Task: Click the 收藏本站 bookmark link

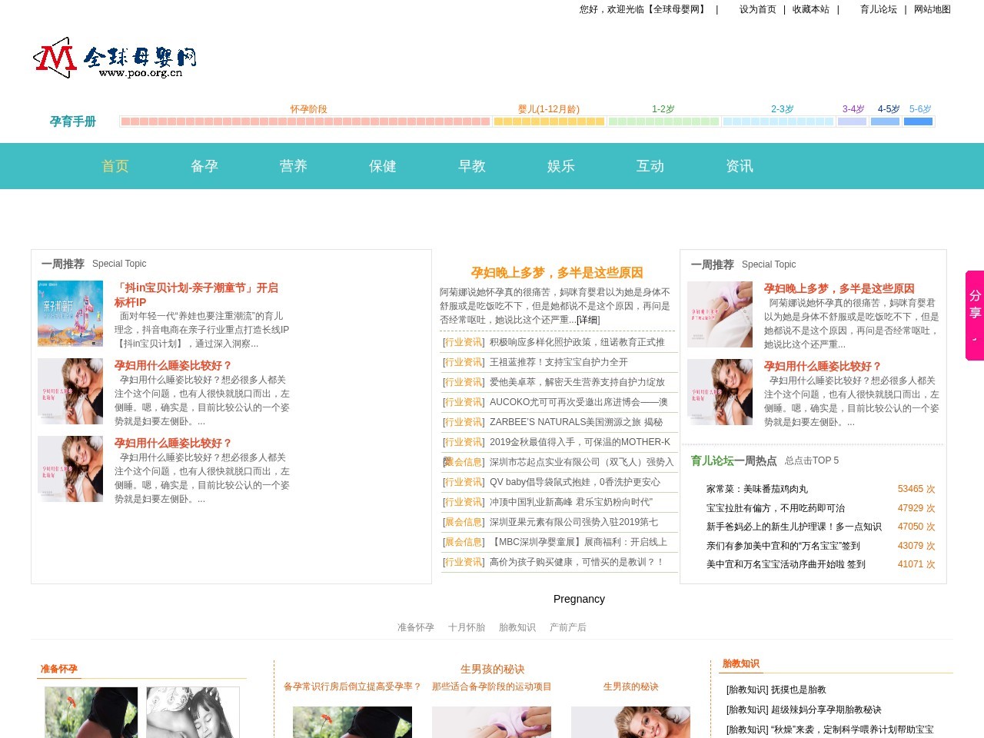Action: 811,10
